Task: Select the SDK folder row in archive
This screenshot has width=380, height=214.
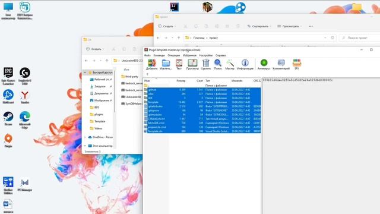Action: 202,98
